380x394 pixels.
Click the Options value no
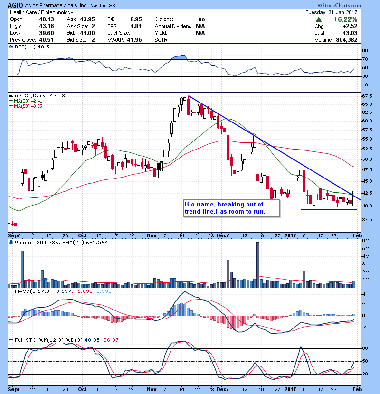click(201, 19)
